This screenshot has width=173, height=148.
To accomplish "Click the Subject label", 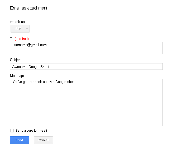I will pos(16,60).
